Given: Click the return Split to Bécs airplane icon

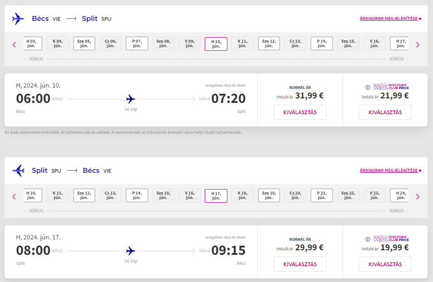Looking at the screenshot, I should pyautogui.click(x=18, y=170).
